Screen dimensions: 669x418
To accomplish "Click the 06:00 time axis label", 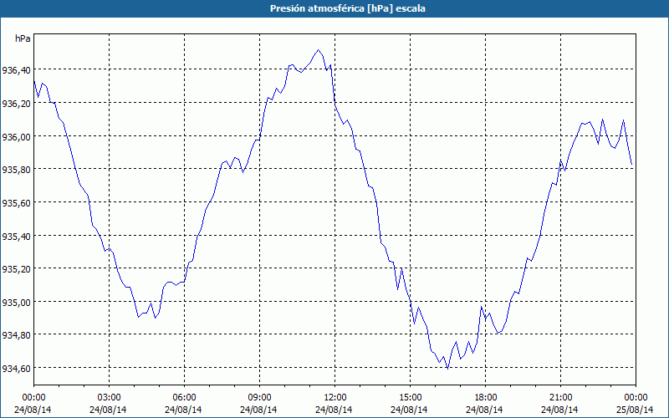I will 184,398.
